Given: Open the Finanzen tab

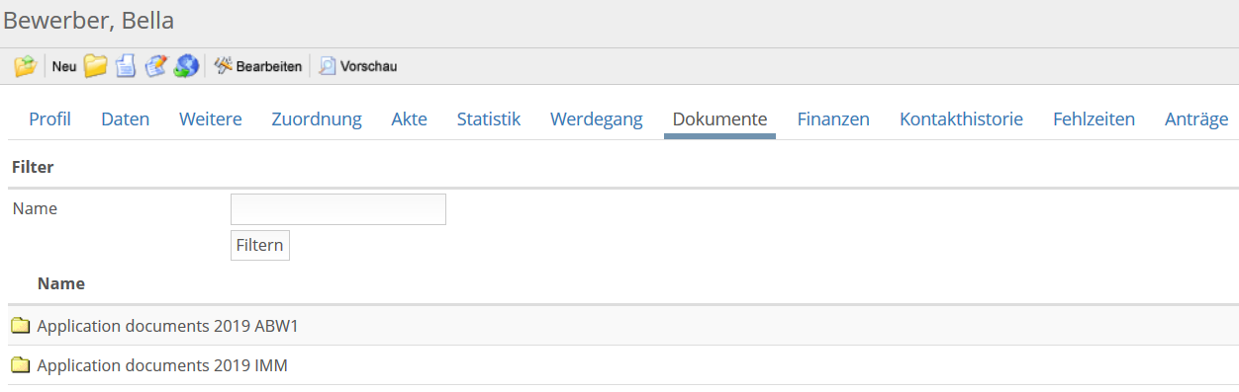Looking at the screenshot, I should click(x=833, y=119).
